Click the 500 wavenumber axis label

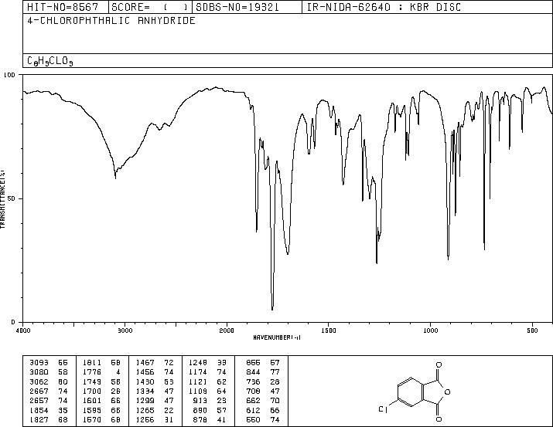pyautogui.click(x=532, y=330)
